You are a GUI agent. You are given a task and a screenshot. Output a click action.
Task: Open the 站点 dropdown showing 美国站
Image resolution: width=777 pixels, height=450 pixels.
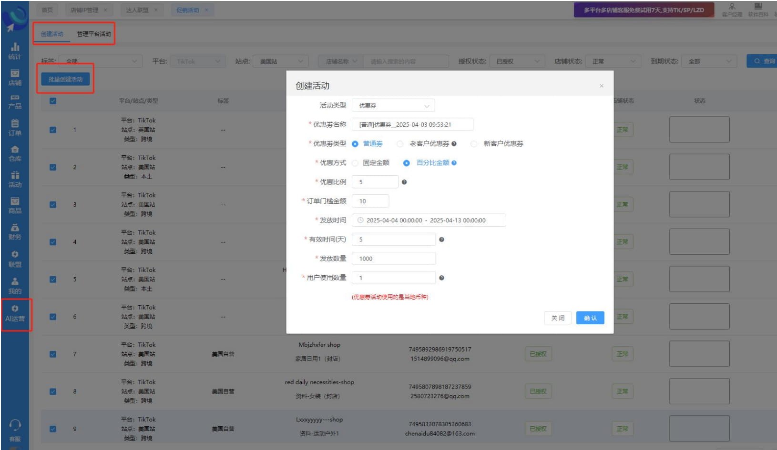click(x=280, y=61)
